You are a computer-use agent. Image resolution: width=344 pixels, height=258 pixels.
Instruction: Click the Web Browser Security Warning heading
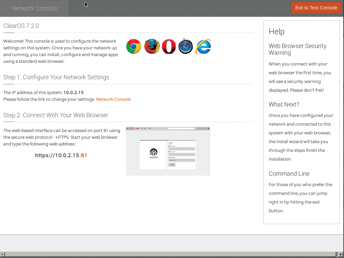(x=297, y=49)
